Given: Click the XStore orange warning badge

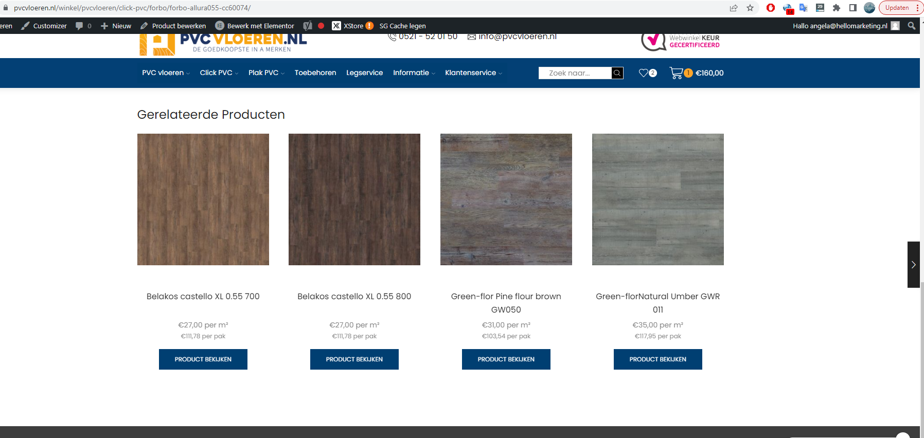Looking at the screenshot, I should pos(369,26).
